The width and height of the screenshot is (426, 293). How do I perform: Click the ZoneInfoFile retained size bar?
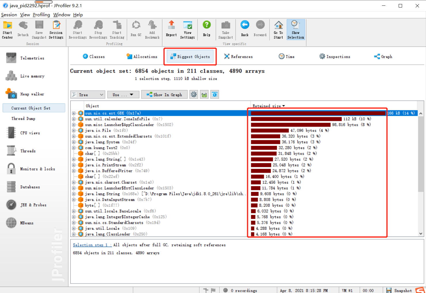[x=296, y=119]
